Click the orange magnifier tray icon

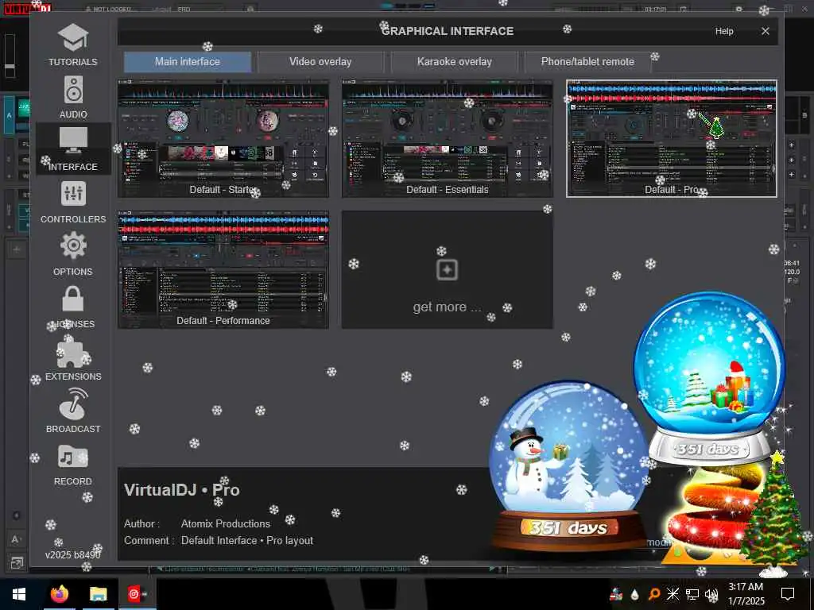click(653, 594)
